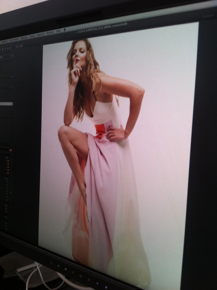Click the orange icon in the top toolbar
217x290 pixels.
pos(16,47)
